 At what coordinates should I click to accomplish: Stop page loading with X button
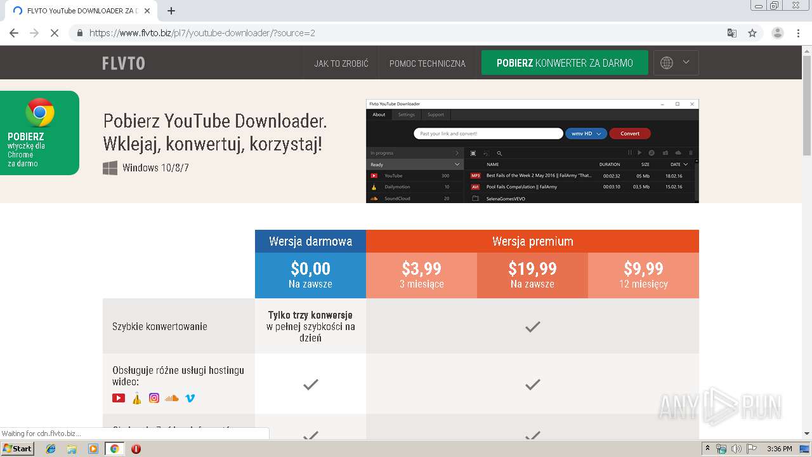[55, 33]
